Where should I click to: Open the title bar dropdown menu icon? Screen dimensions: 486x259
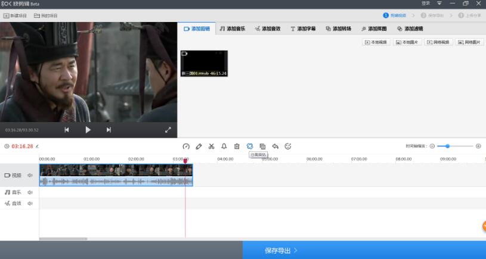439,4
